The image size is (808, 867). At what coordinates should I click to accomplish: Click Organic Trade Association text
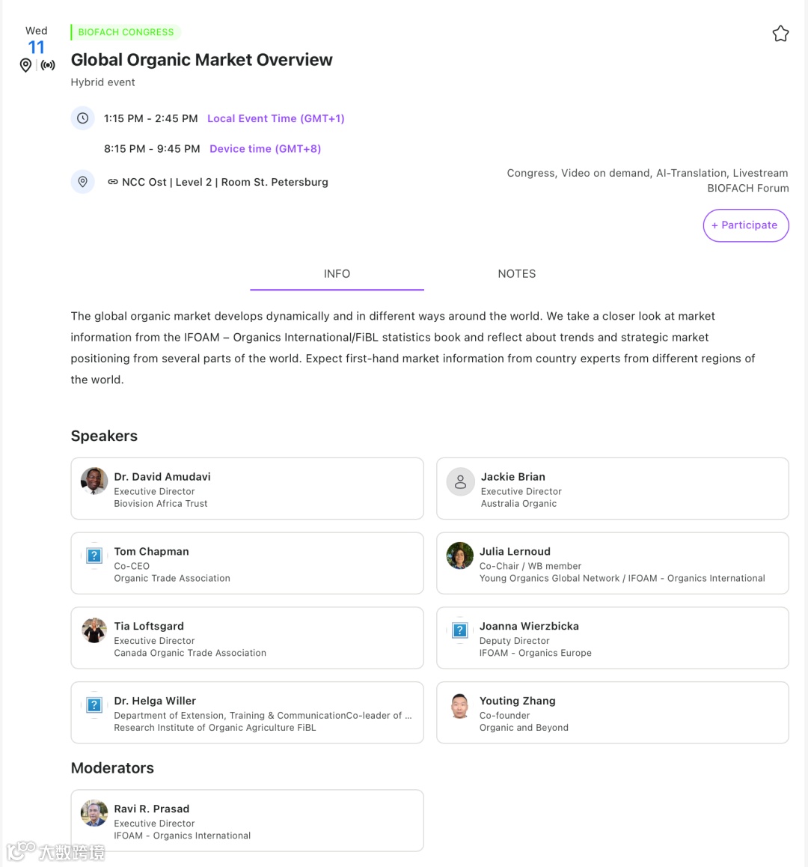(x=172, y=578)
